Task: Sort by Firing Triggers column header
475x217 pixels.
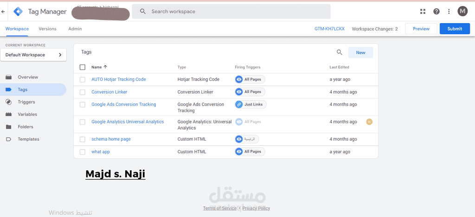Action: [x=248, y=67]
